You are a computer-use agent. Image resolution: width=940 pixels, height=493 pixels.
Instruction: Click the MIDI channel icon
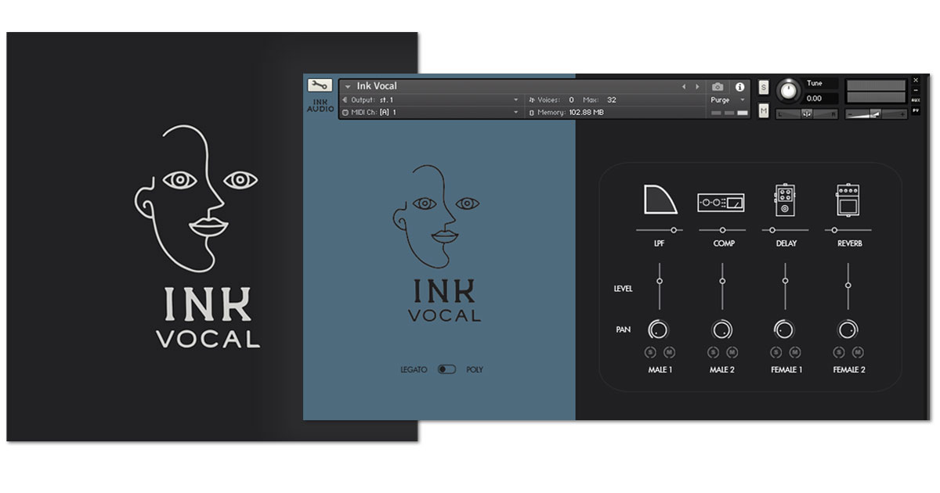pos(345,113)
